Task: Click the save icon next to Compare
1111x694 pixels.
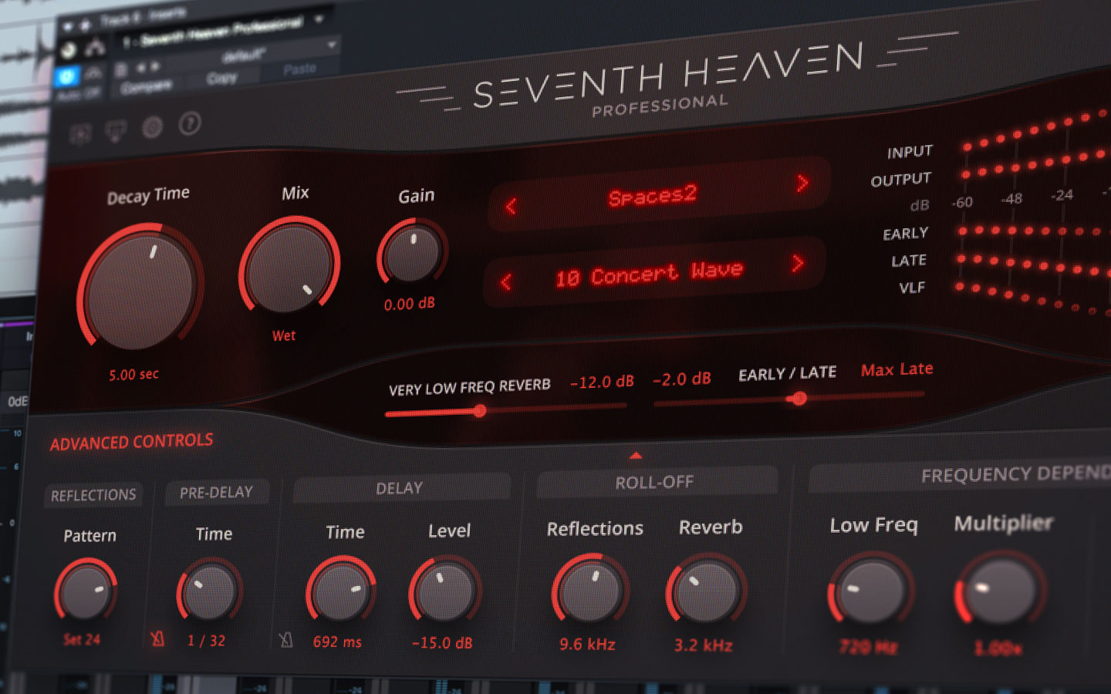Action: [x=119, y=69]
